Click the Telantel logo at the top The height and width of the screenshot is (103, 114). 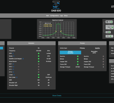pos(56,5)
